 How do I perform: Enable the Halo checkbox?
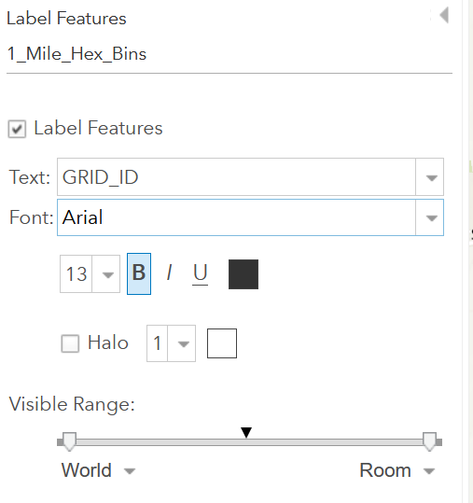click(70, 343)
